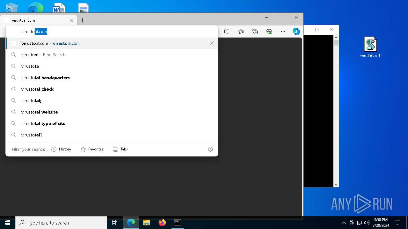Select 'virustotal headquarters' suggestion
This screenshot has width=408, height=229.
112,78
